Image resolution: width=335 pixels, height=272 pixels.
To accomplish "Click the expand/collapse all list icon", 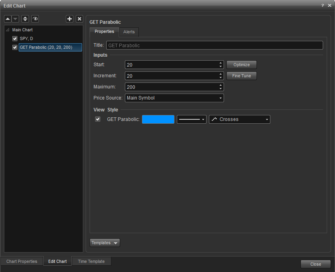I will tap(25, 19).
